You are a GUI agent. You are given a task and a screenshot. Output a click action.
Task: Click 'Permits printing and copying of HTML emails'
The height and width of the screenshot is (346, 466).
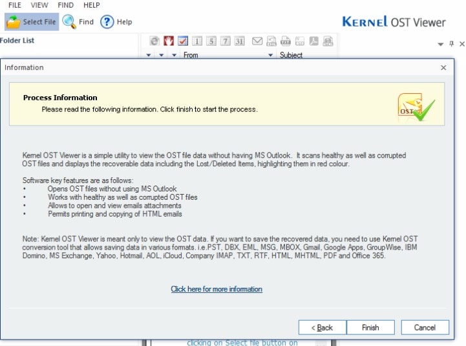point(115,214)
